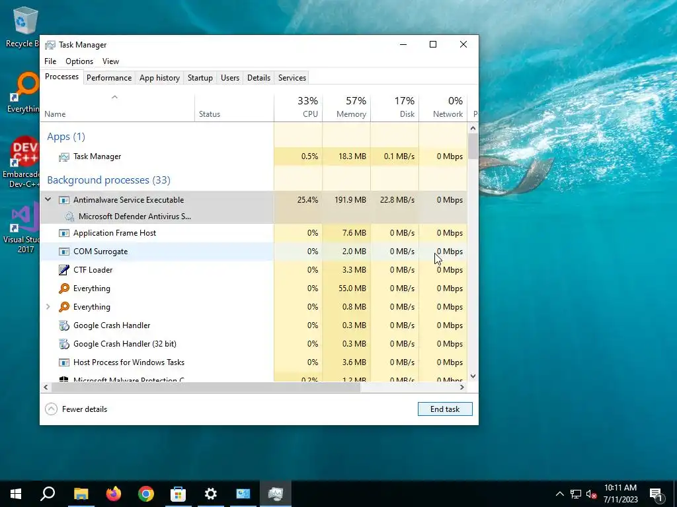Image resolution: width=677 pixels, height=507 pixels.
Task: Open taskbar Search magnifier
Action: tap(48, 494)
